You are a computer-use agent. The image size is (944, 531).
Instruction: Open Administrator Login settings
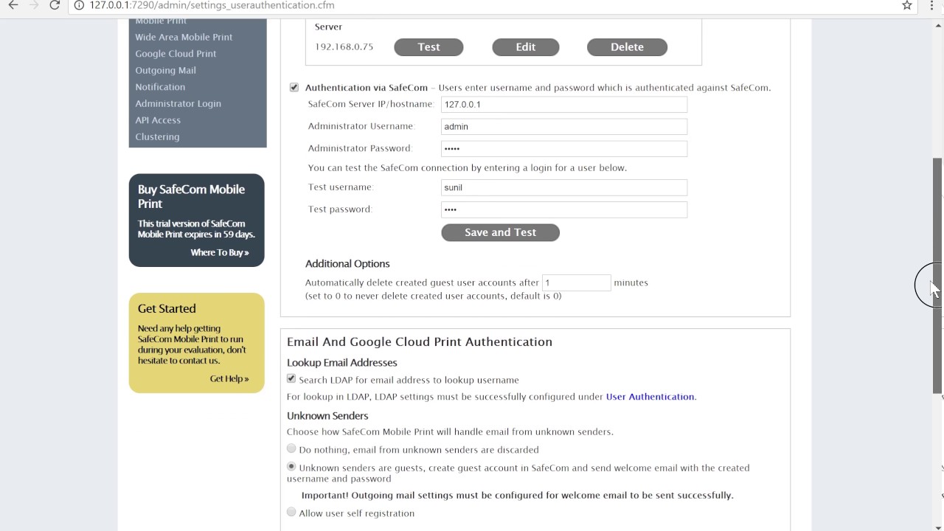click(x=178, y=103)
